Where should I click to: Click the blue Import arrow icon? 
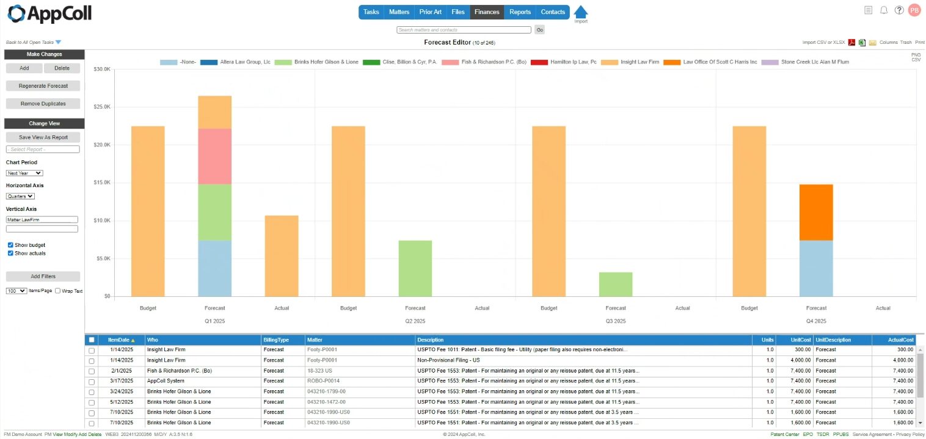(x=581, y=12)
